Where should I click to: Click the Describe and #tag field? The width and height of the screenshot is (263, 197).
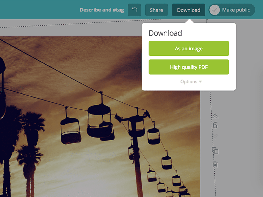(x=102, y=10)
